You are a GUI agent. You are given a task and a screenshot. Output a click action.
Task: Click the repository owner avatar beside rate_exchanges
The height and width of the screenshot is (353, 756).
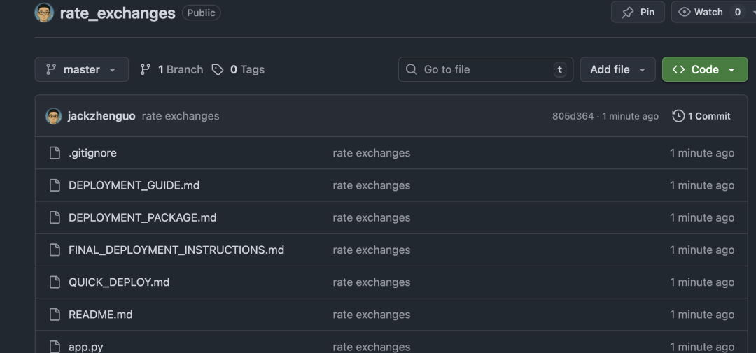pos(44,13)
